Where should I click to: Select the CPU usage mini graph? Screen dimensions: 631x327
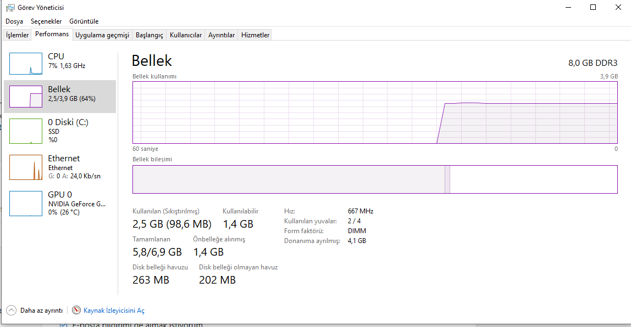click(26, 64)
